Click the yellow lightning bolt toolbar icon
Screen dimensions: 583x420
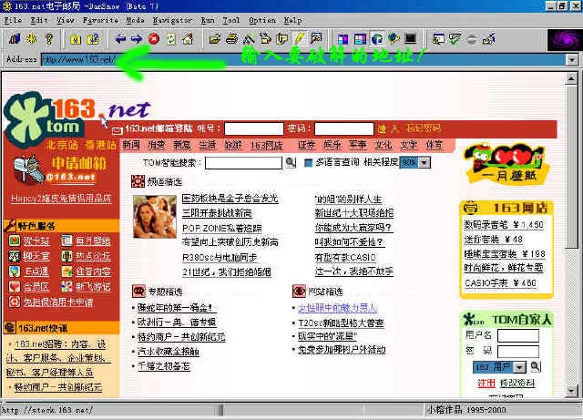click(x=299, y=38)
